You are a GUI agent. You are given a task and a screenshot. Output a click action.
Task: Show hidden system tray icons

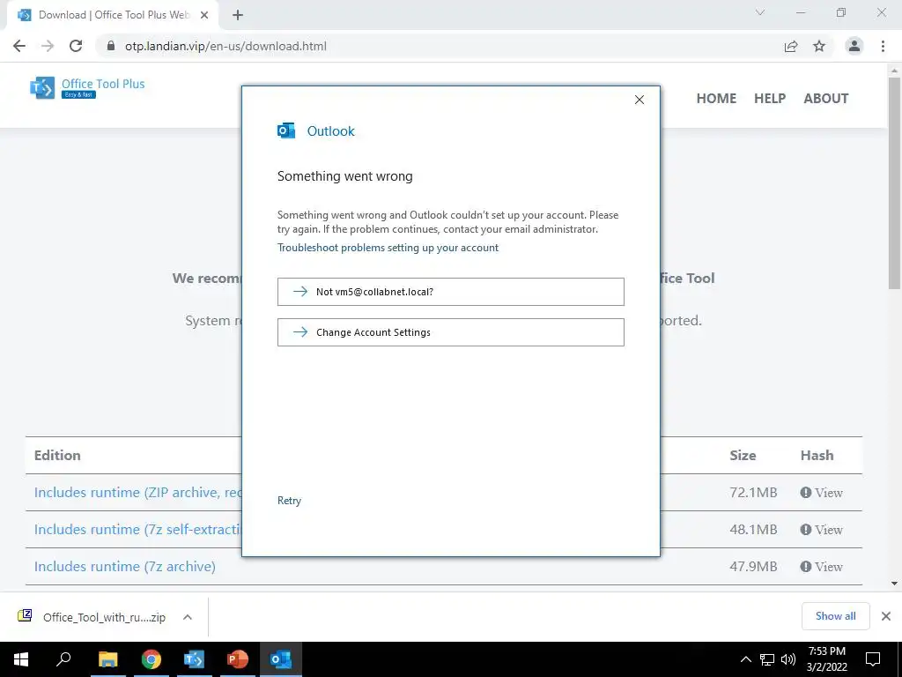[745, 659]
